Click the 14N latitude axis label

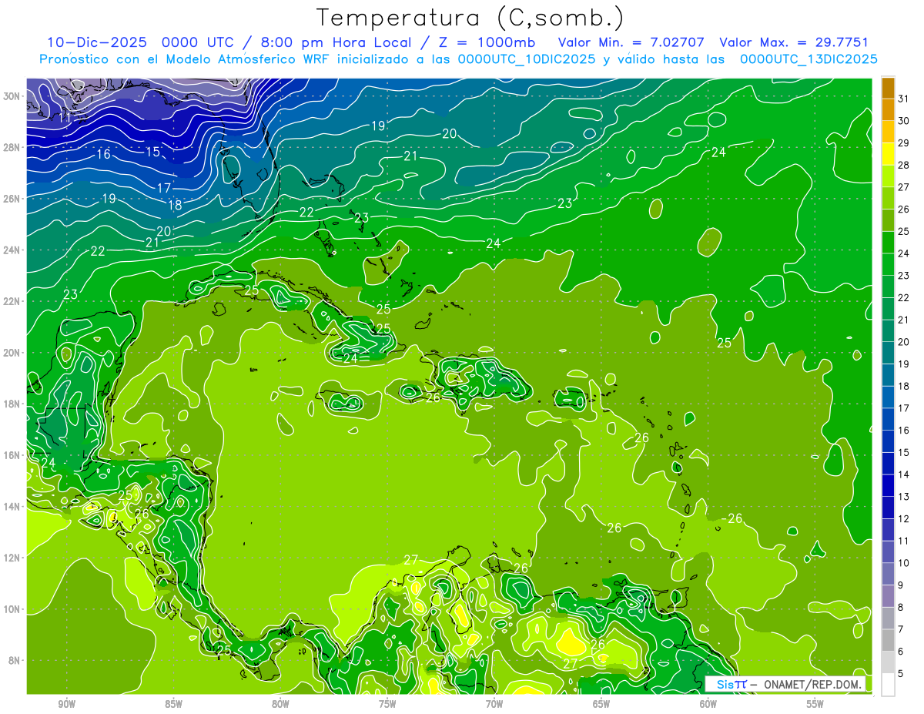click(x=12, y=507)
